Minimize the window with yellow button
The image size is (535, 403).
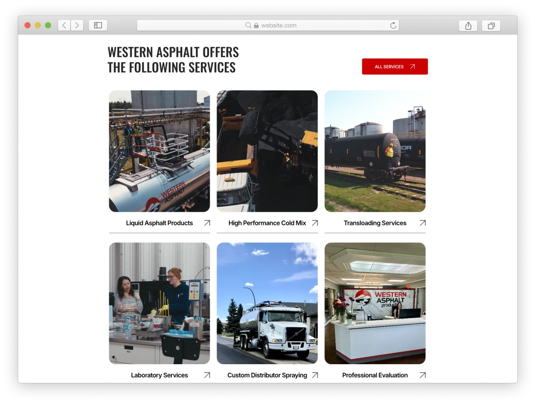[38, 25]
